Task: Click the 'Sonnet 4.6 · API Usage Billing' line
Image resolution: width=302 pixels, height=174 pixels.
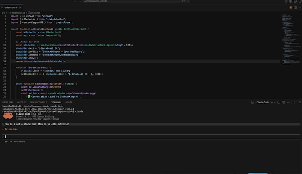Action: (35, 117)
